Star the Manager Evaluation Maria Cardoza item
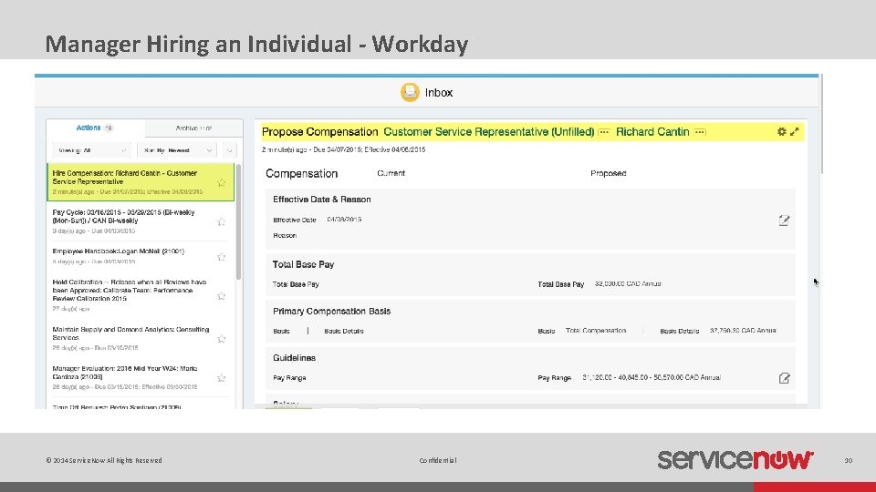 (221, 377)
